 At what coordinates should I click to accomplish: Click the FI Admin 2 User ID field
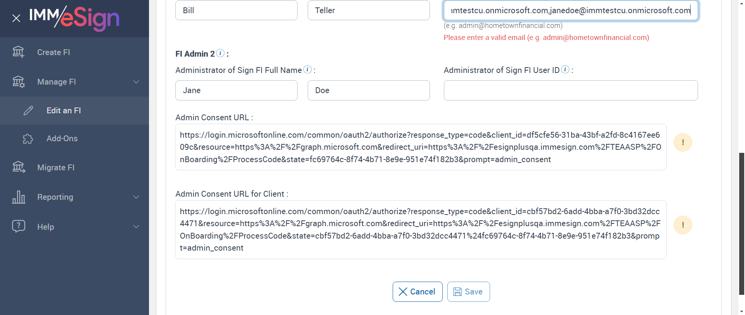(570, 90)
